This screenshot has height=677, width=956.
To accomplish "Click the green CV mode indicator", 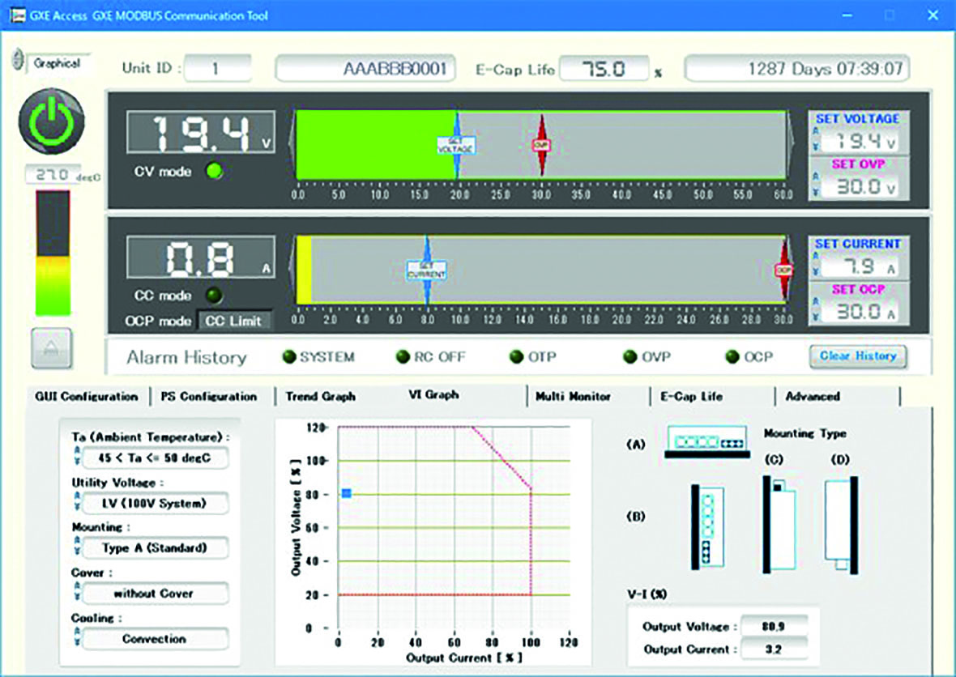I will (x=214, y=171).
